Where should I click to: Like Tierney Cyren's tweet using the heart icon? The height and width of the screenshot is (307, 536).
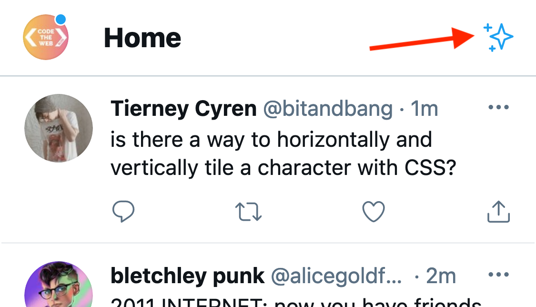tap(373, 211)
